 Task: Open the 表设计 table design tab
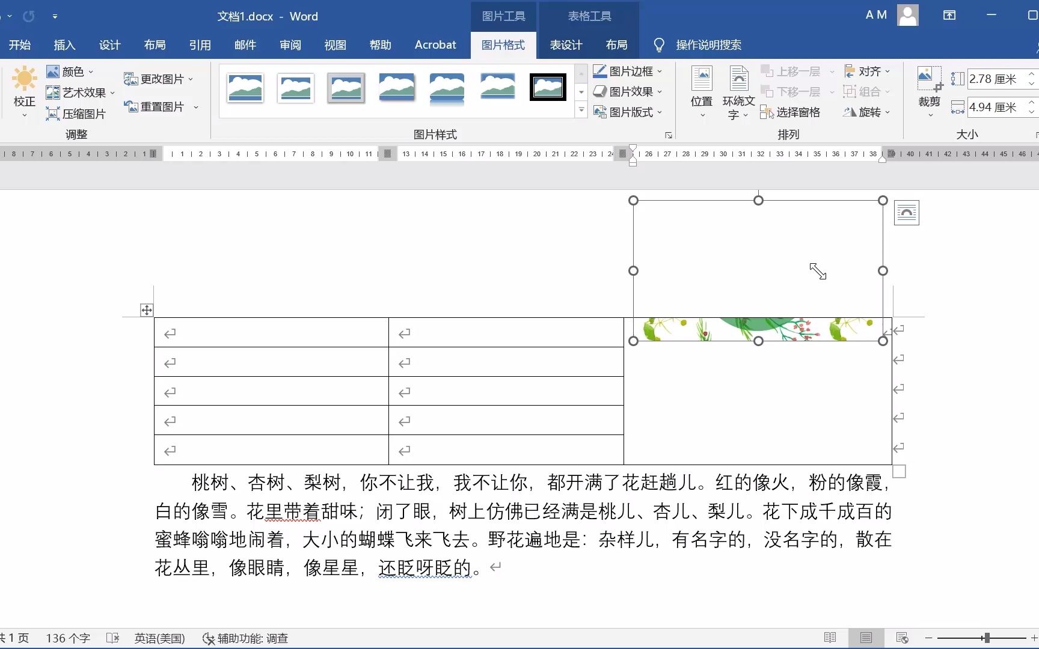click(565, 44)
